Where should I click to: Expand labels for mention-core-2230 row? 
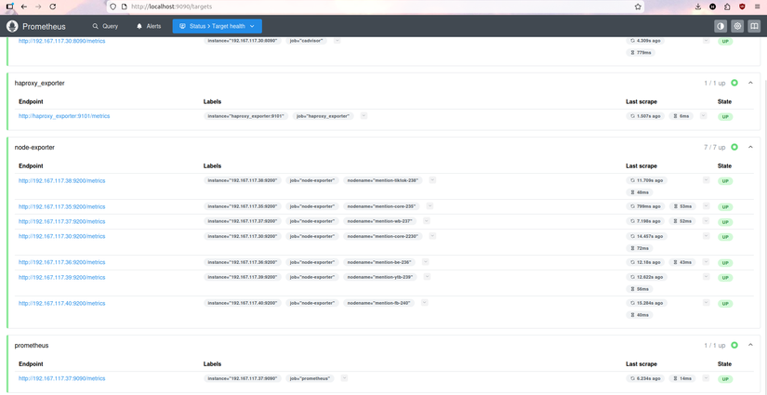432,236
